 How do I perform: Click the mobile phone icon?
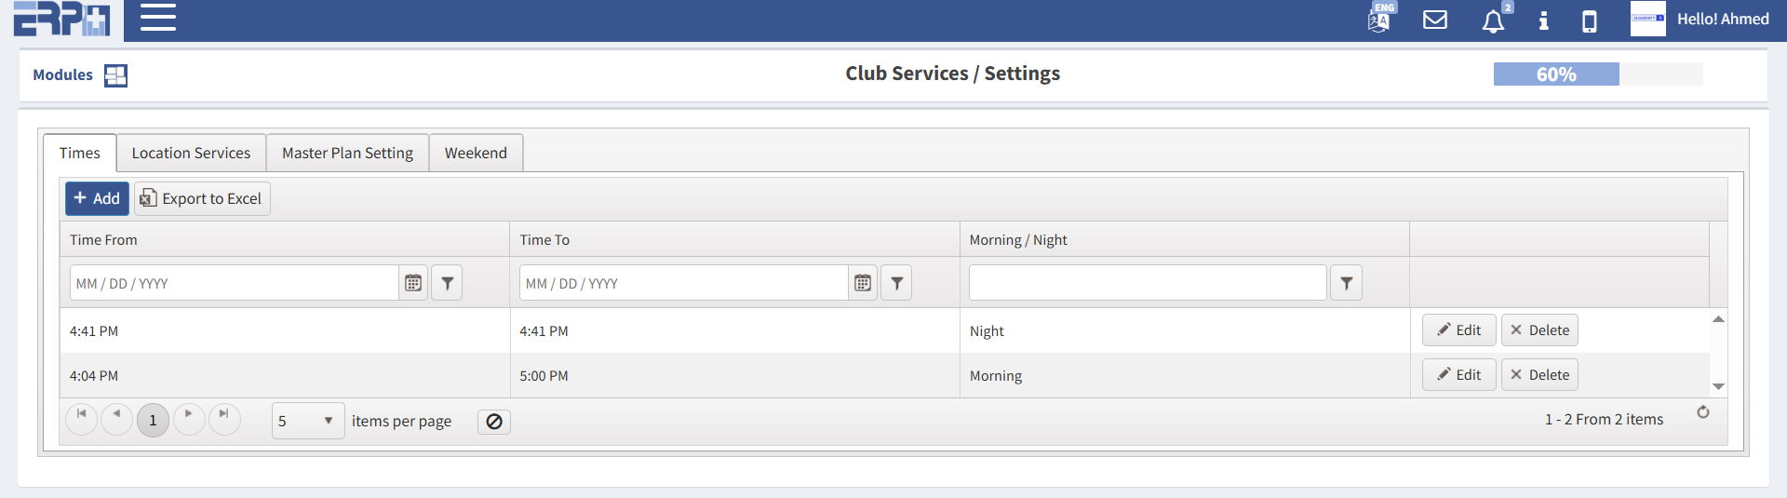1590,21
